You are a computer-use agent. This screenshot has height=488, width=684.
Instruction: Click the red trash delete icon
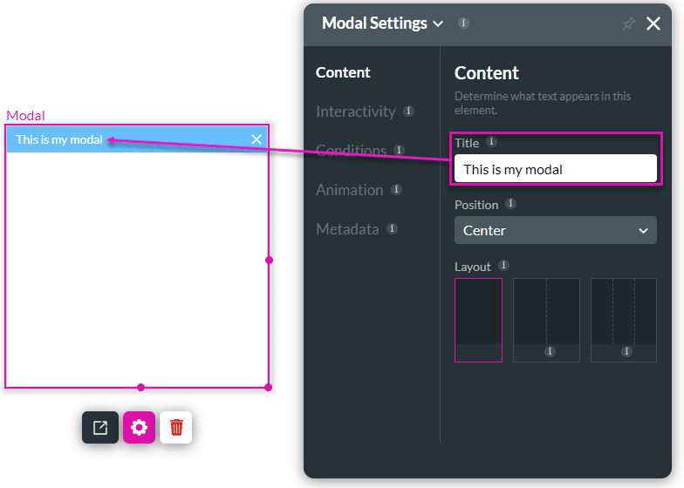(176, 427)
